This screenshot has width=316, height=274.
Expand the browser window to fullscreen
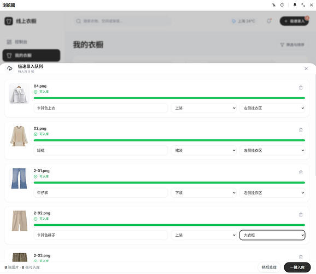pos(303,5)
